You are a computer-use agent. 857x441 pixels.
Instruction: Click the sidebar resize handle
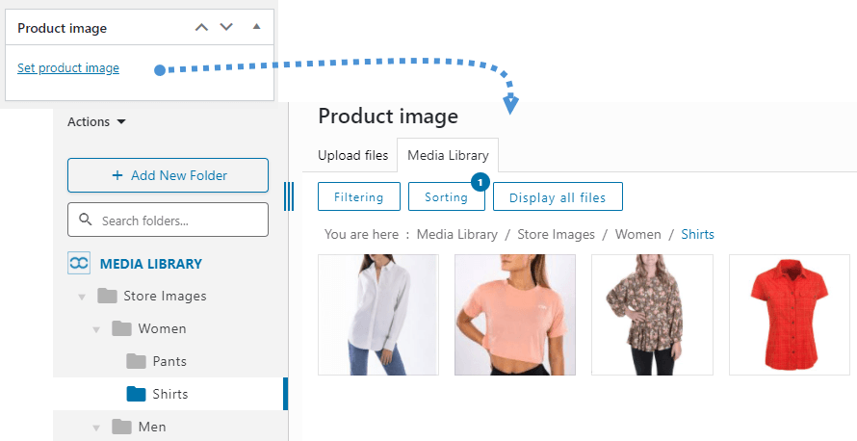[x=290, y=196]
